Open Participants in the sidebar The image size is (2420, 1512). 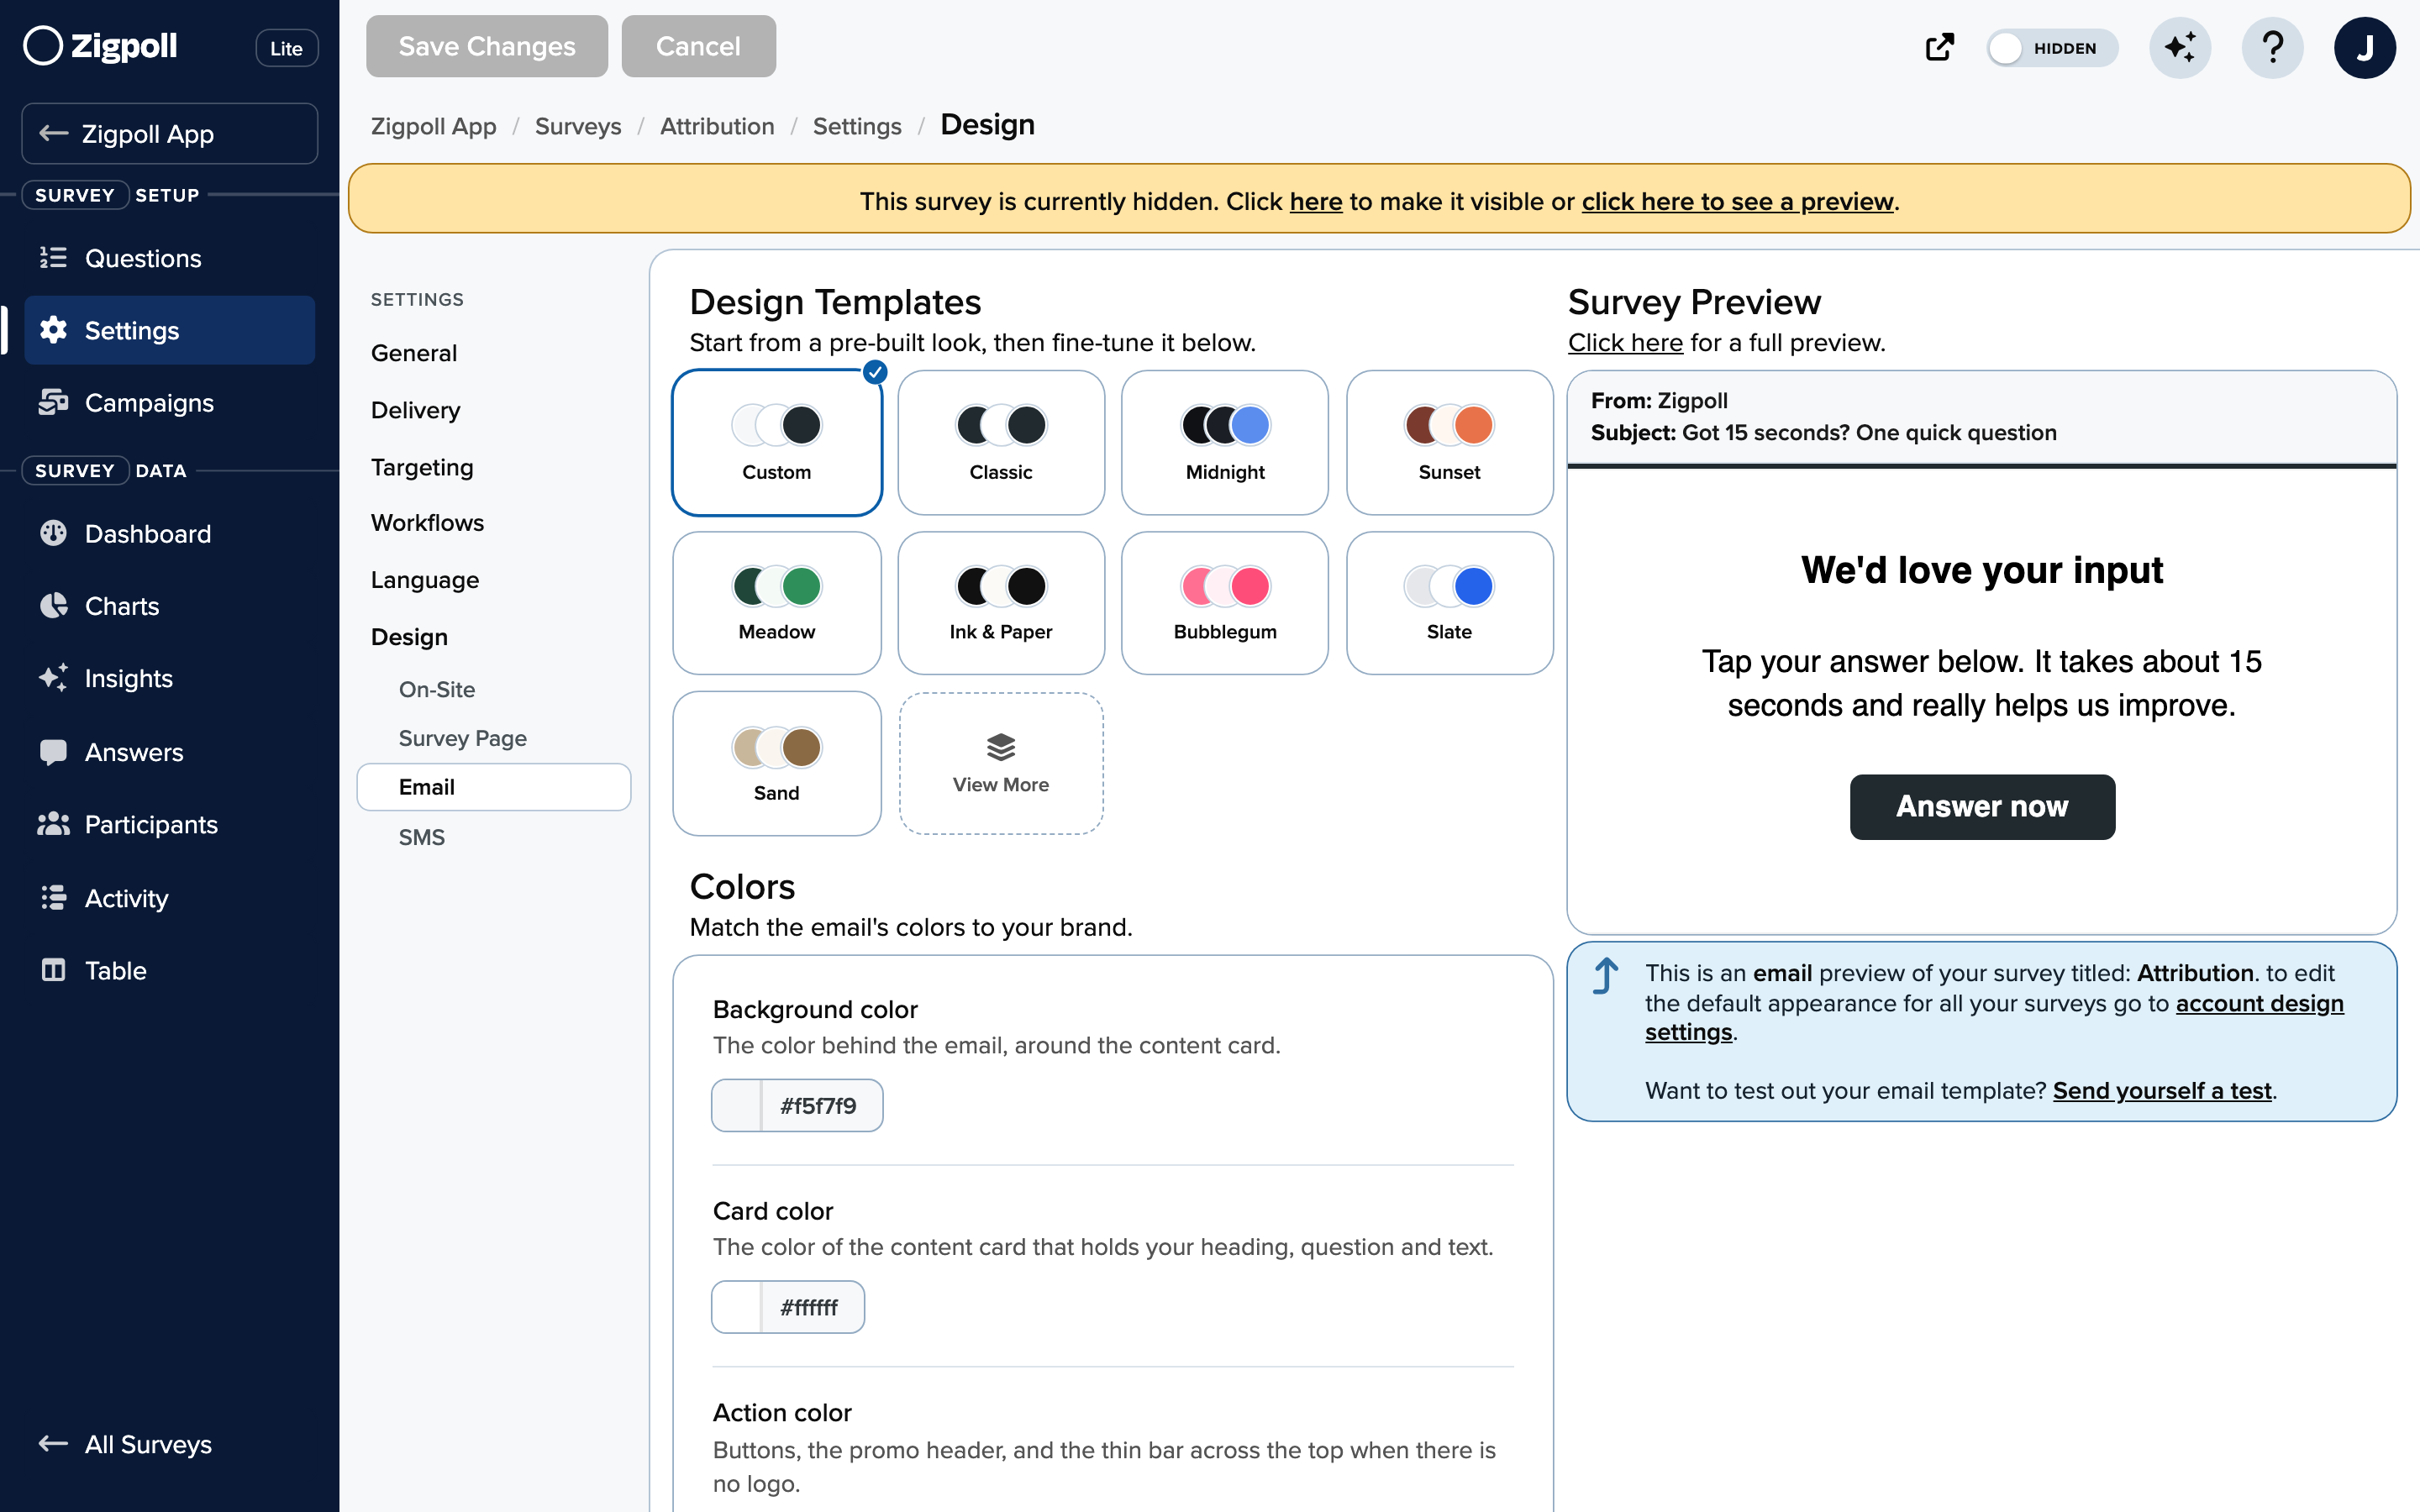click(x=169, y=824)
